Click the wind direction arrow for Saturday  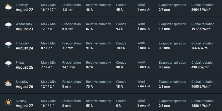pos(149,86)
